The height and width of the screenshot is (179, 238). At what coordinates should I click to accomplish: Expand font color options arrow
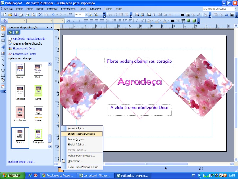[x=168, y=21]
